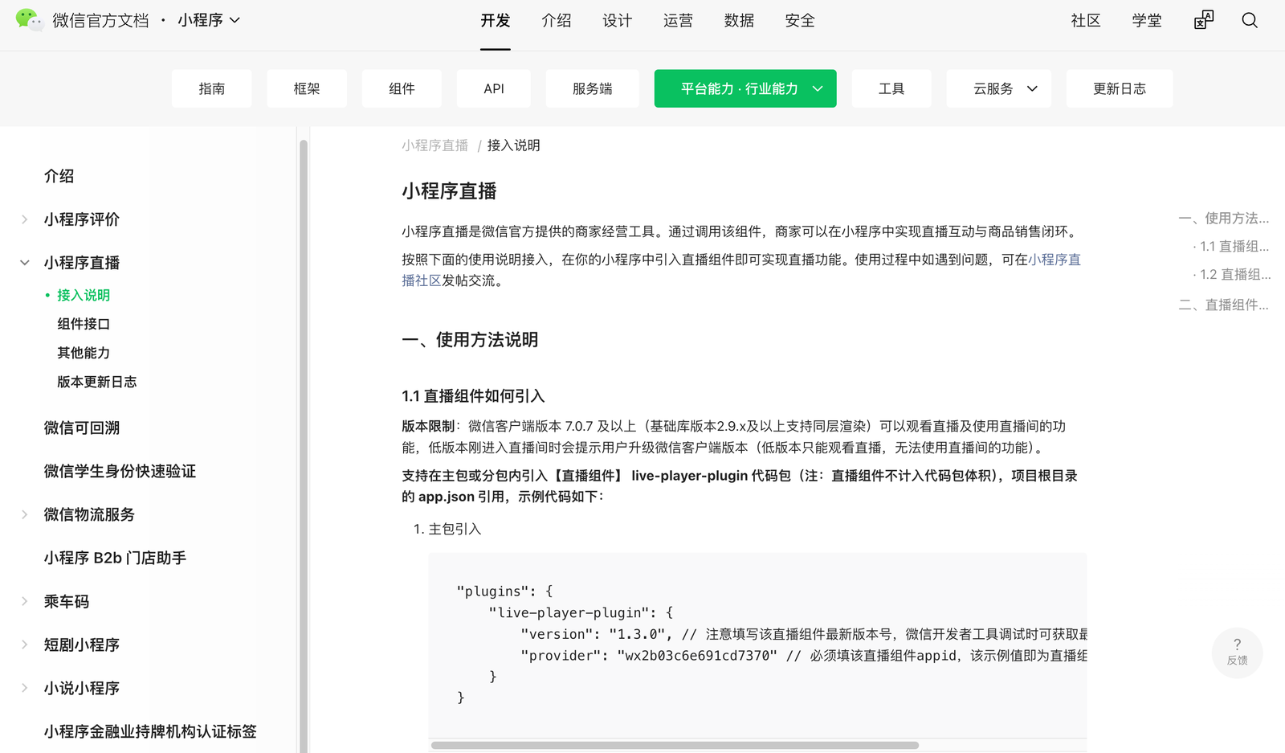The width and height of the screenshot is (1285, 753).
Task: Click the code block horizontal scrollbar
Action: coord(675,745)
